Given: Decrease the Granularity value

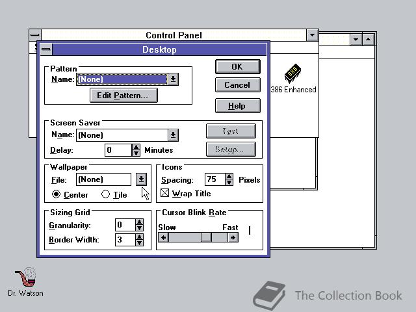Looking at the screenshot, I should tap(140, 228).
